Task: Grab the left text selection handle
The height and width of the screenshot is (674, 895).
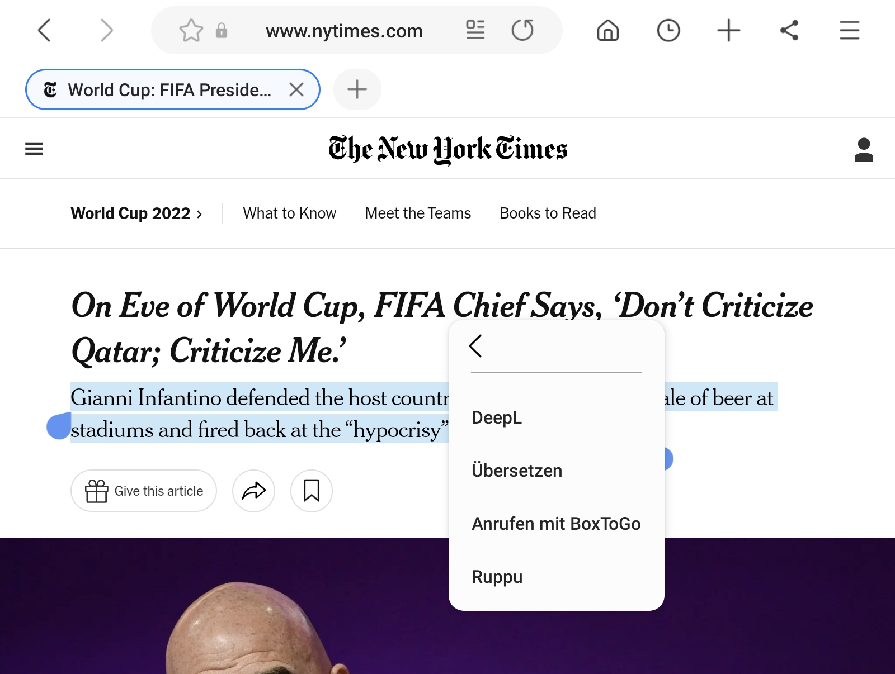Action: 59,426
